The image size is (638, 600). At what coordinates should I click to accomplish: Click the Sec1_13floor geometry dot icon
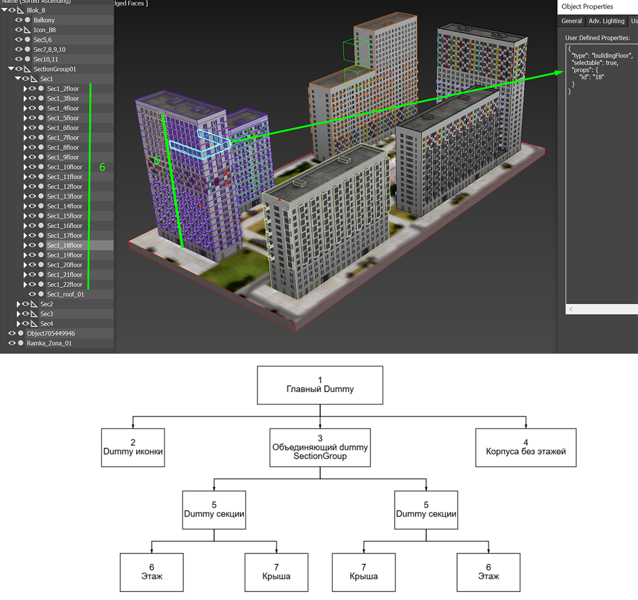pos(41,196)
